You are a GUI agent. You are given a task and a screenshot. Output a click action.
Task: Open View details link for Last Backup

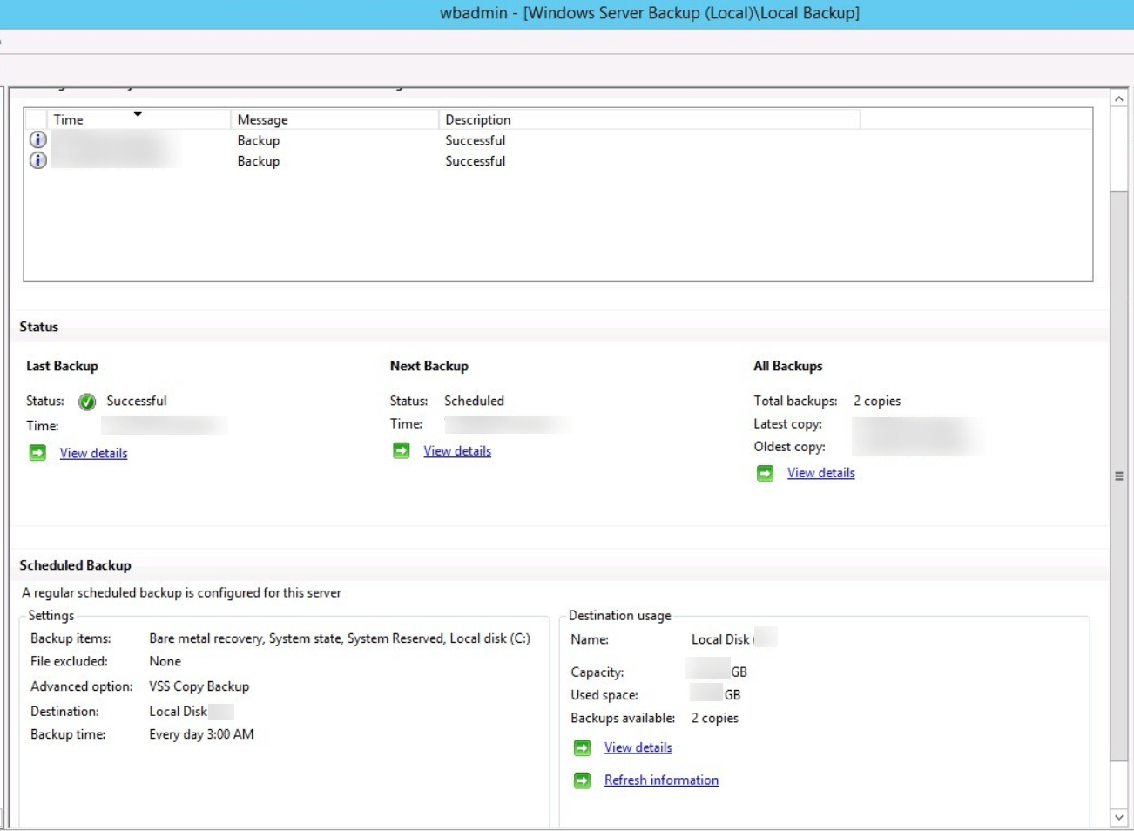[x=93, y=453]
